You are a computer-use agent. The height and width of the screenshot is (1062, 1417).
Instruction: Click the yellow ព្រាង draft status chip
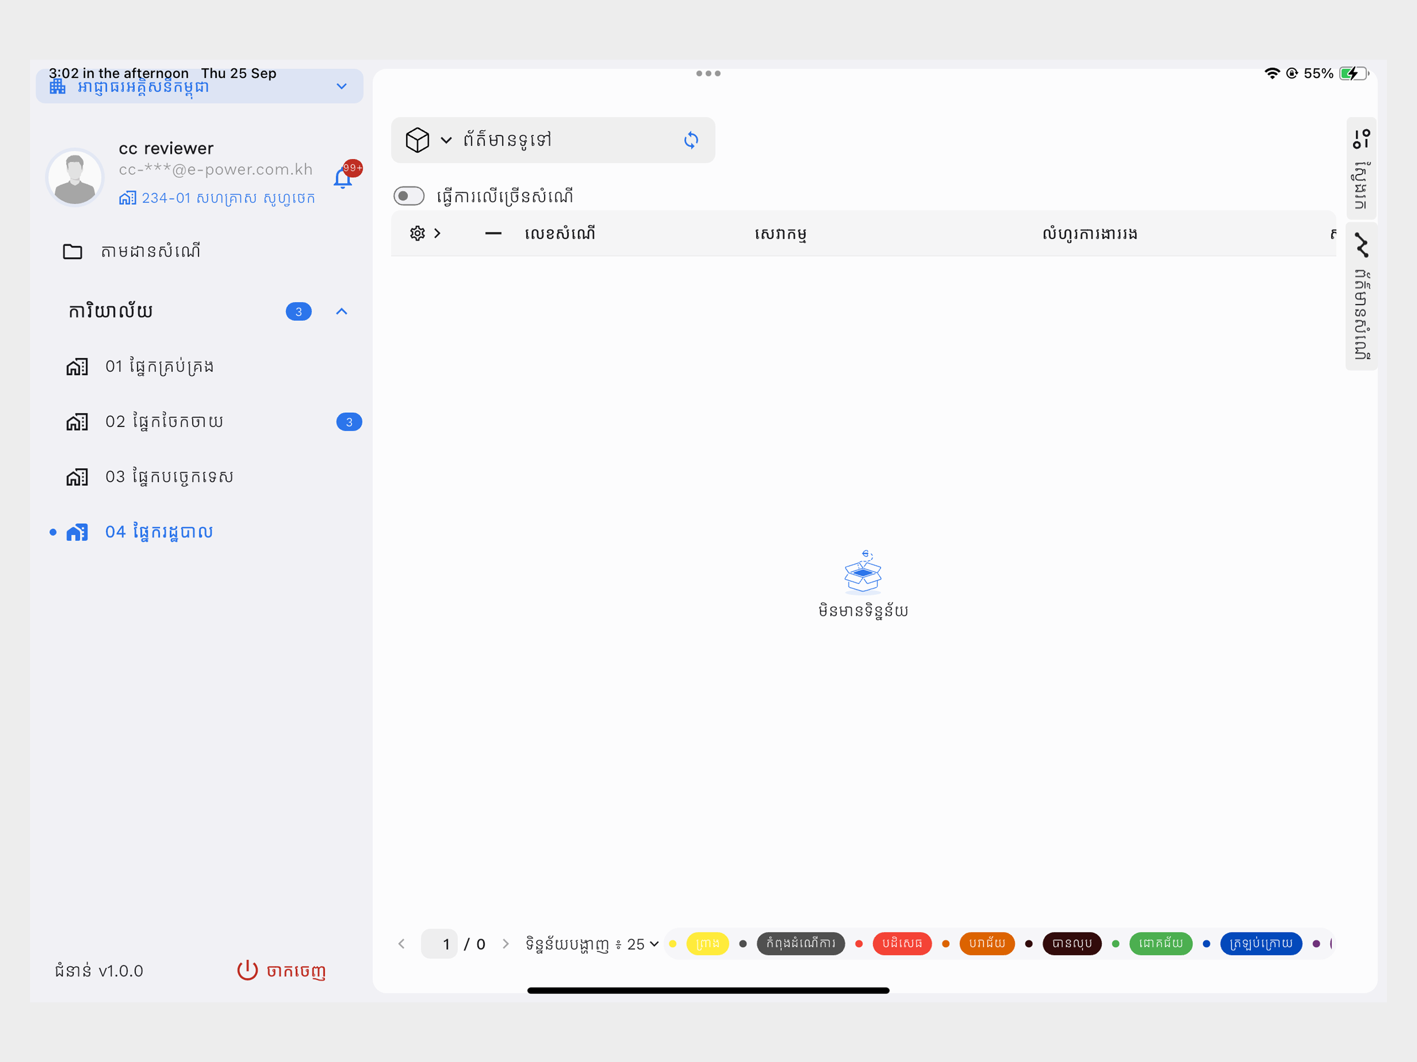[x=707, y=943]
